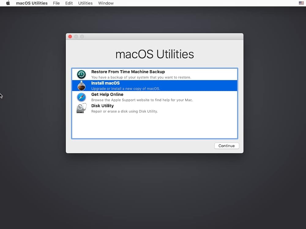
Task: Select the Disk Utility list entry label
Action: 103,106
